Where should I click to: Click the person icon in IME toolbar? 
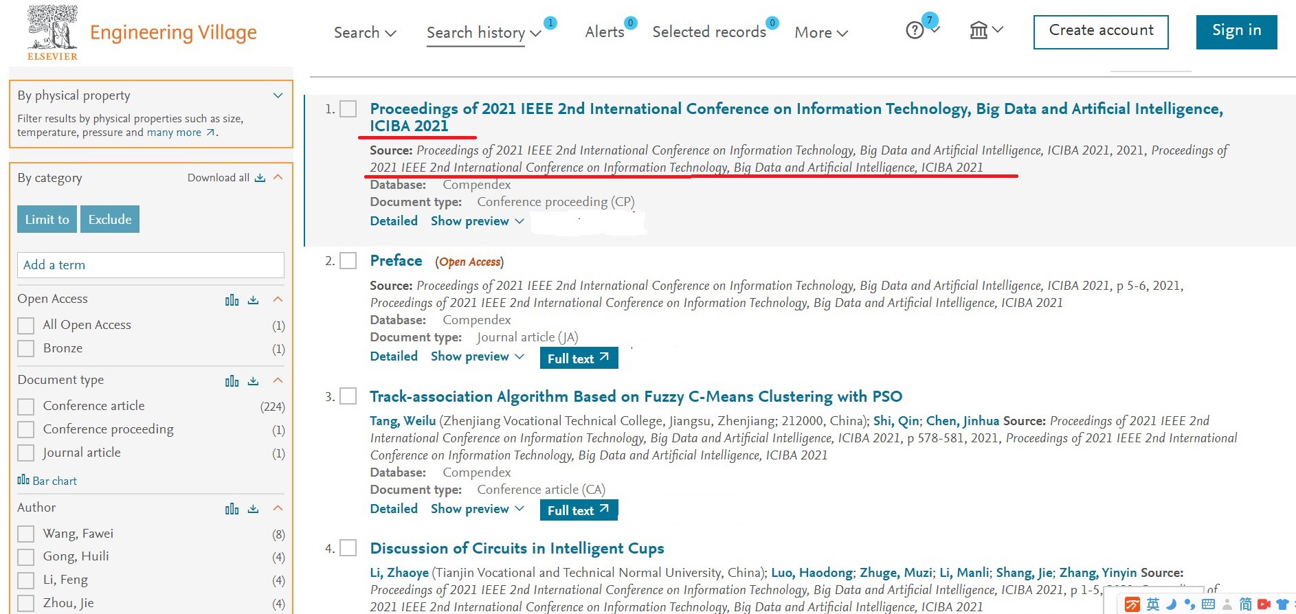(1227, 604)
